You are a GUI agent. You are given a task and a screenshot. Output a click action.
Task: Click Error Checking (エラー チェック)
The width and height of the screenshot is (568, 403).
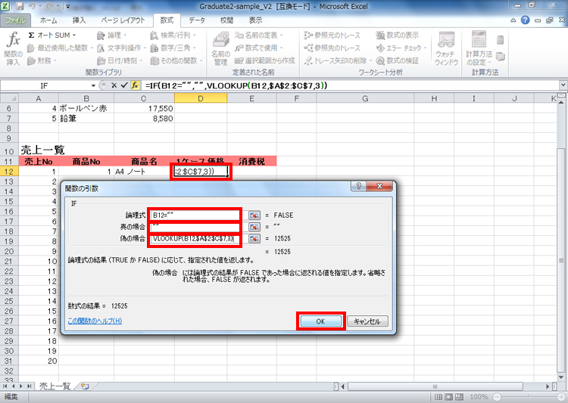401,48
